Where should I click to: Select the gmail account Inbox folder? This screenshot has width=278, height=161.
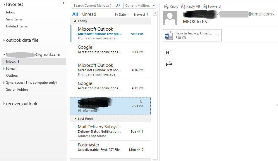tap(34, 62)
